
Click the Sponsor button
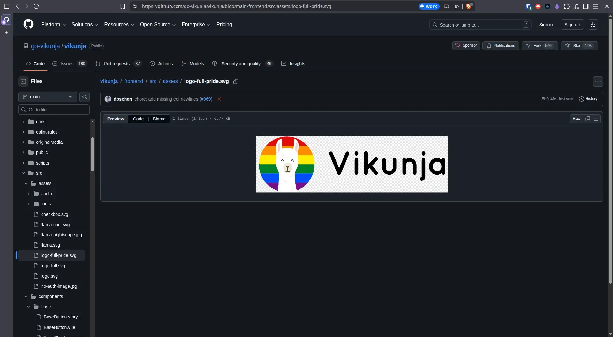(x=466, y=46)
